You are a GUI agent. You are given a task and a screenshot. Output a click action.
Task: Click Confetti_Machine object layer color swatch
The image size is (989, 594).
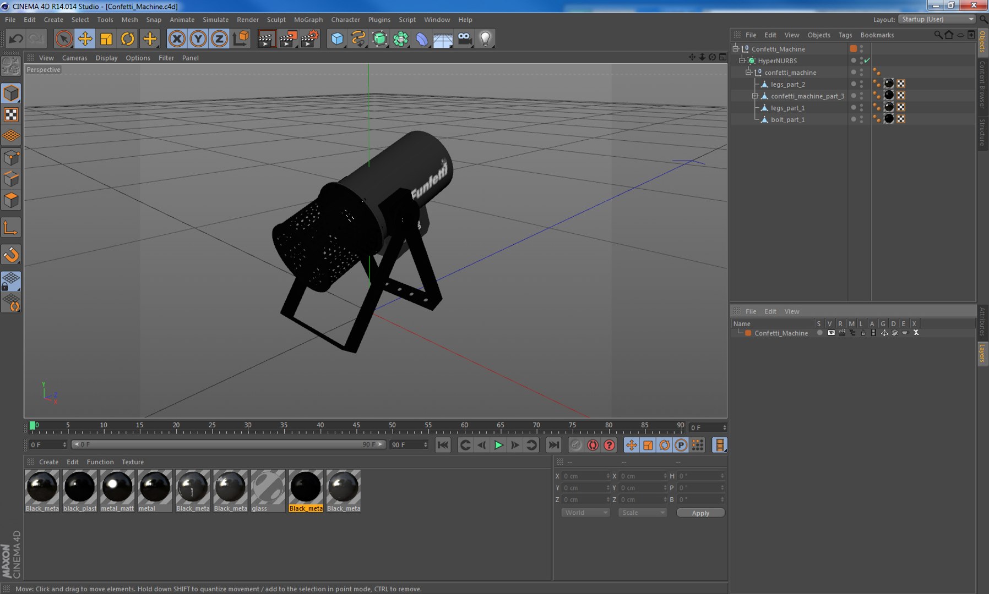point(854,48)
